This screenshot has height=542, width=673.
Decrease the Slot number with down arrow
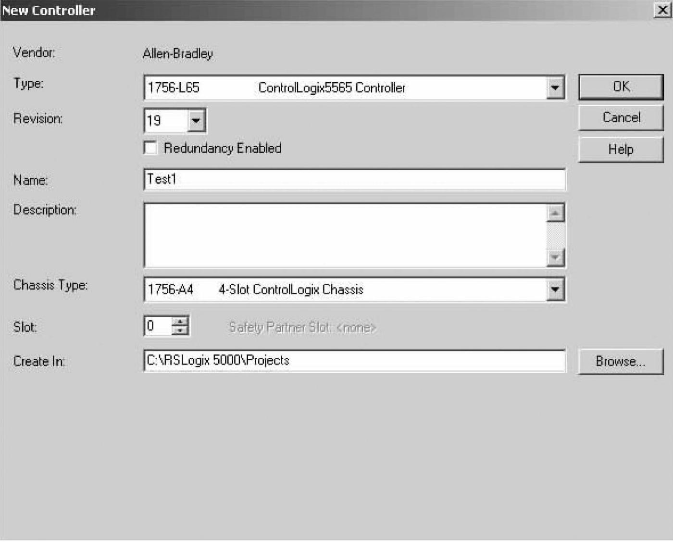(180, 330)
